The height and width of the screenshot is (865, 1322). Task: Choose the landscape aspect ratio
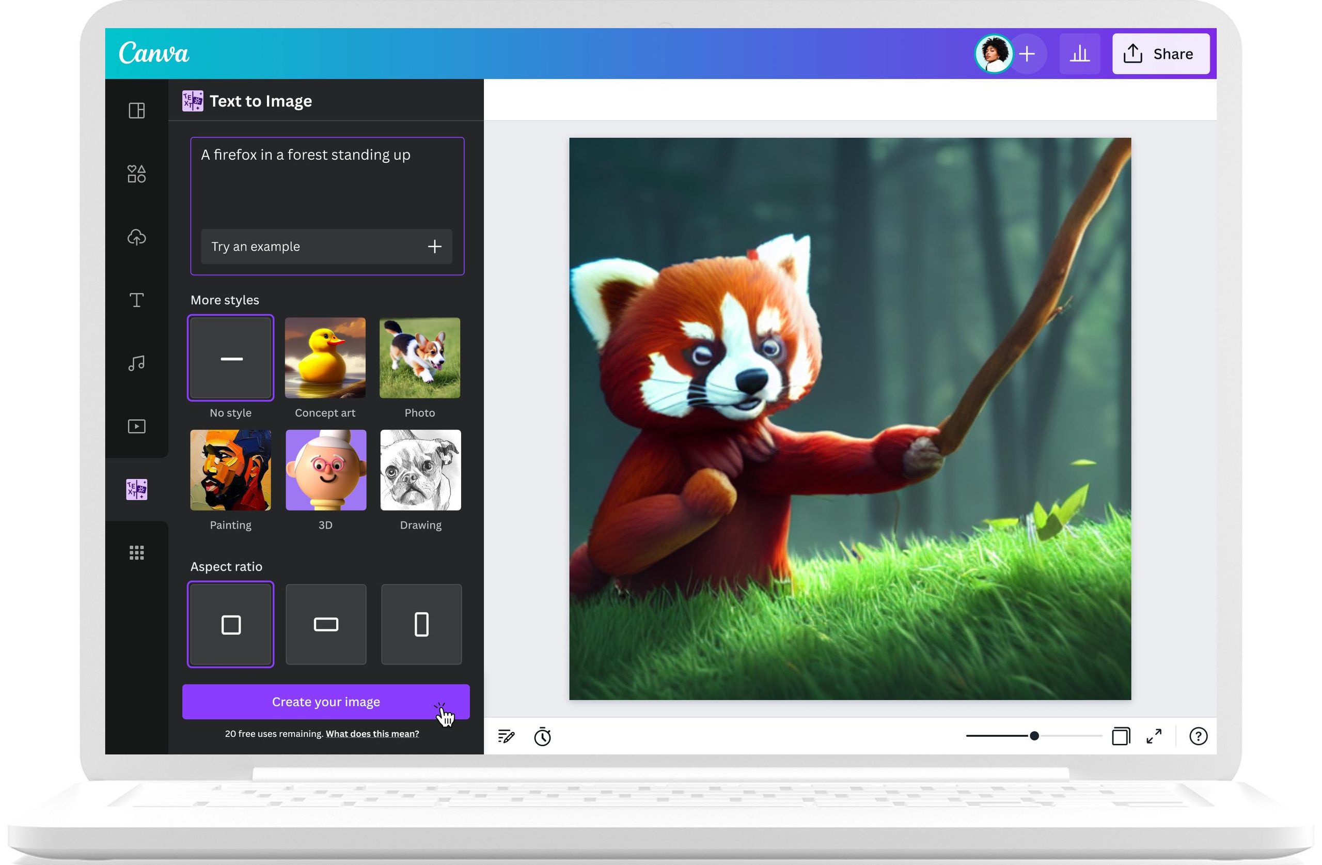(326, 624)
